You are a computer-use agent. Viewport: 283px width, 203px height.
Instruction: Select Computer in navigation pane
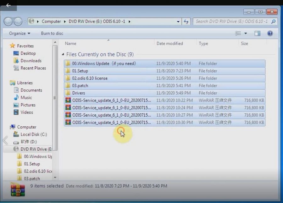pyautogui.click(x=26, y=127)
